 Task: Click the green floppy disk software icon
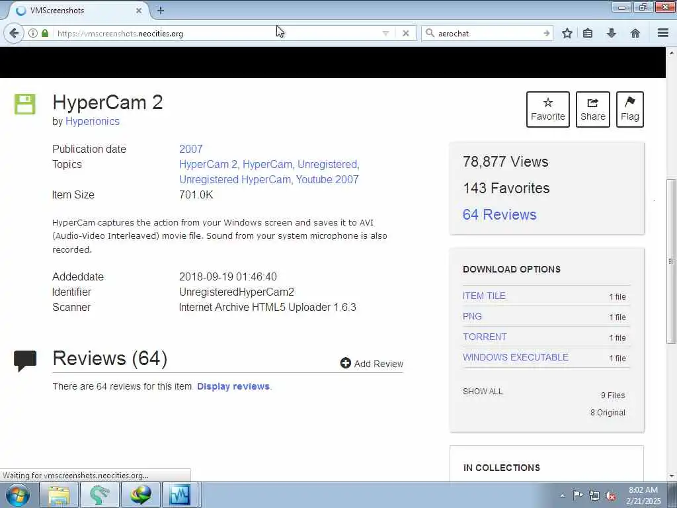[25, 104]
